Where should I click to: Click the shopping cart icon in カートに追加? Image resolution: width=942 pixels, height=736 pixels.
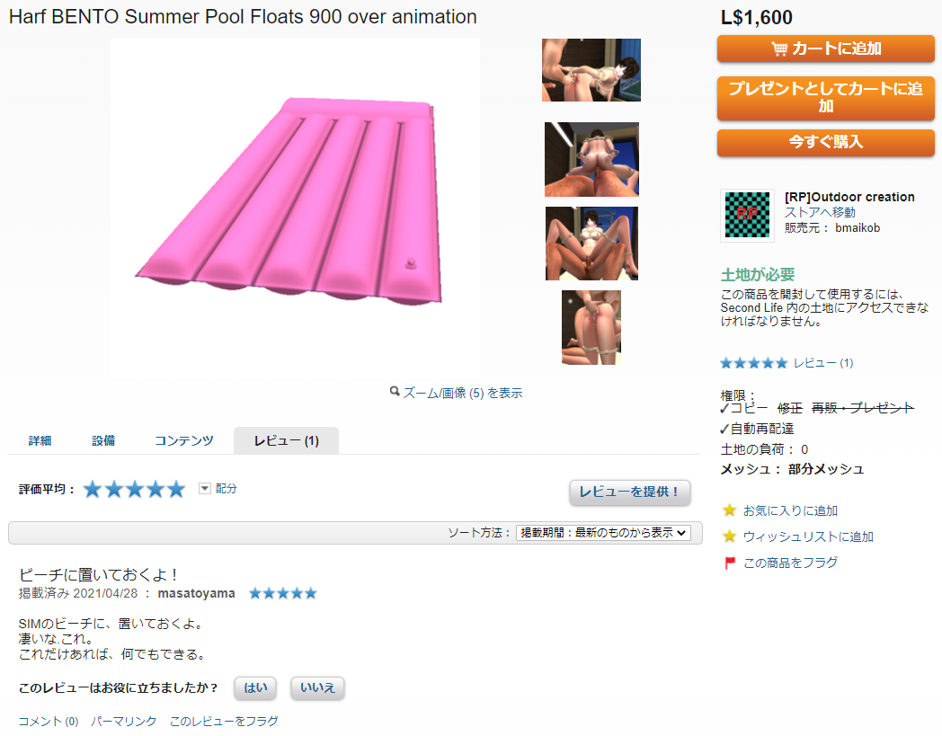click(779, 49)
